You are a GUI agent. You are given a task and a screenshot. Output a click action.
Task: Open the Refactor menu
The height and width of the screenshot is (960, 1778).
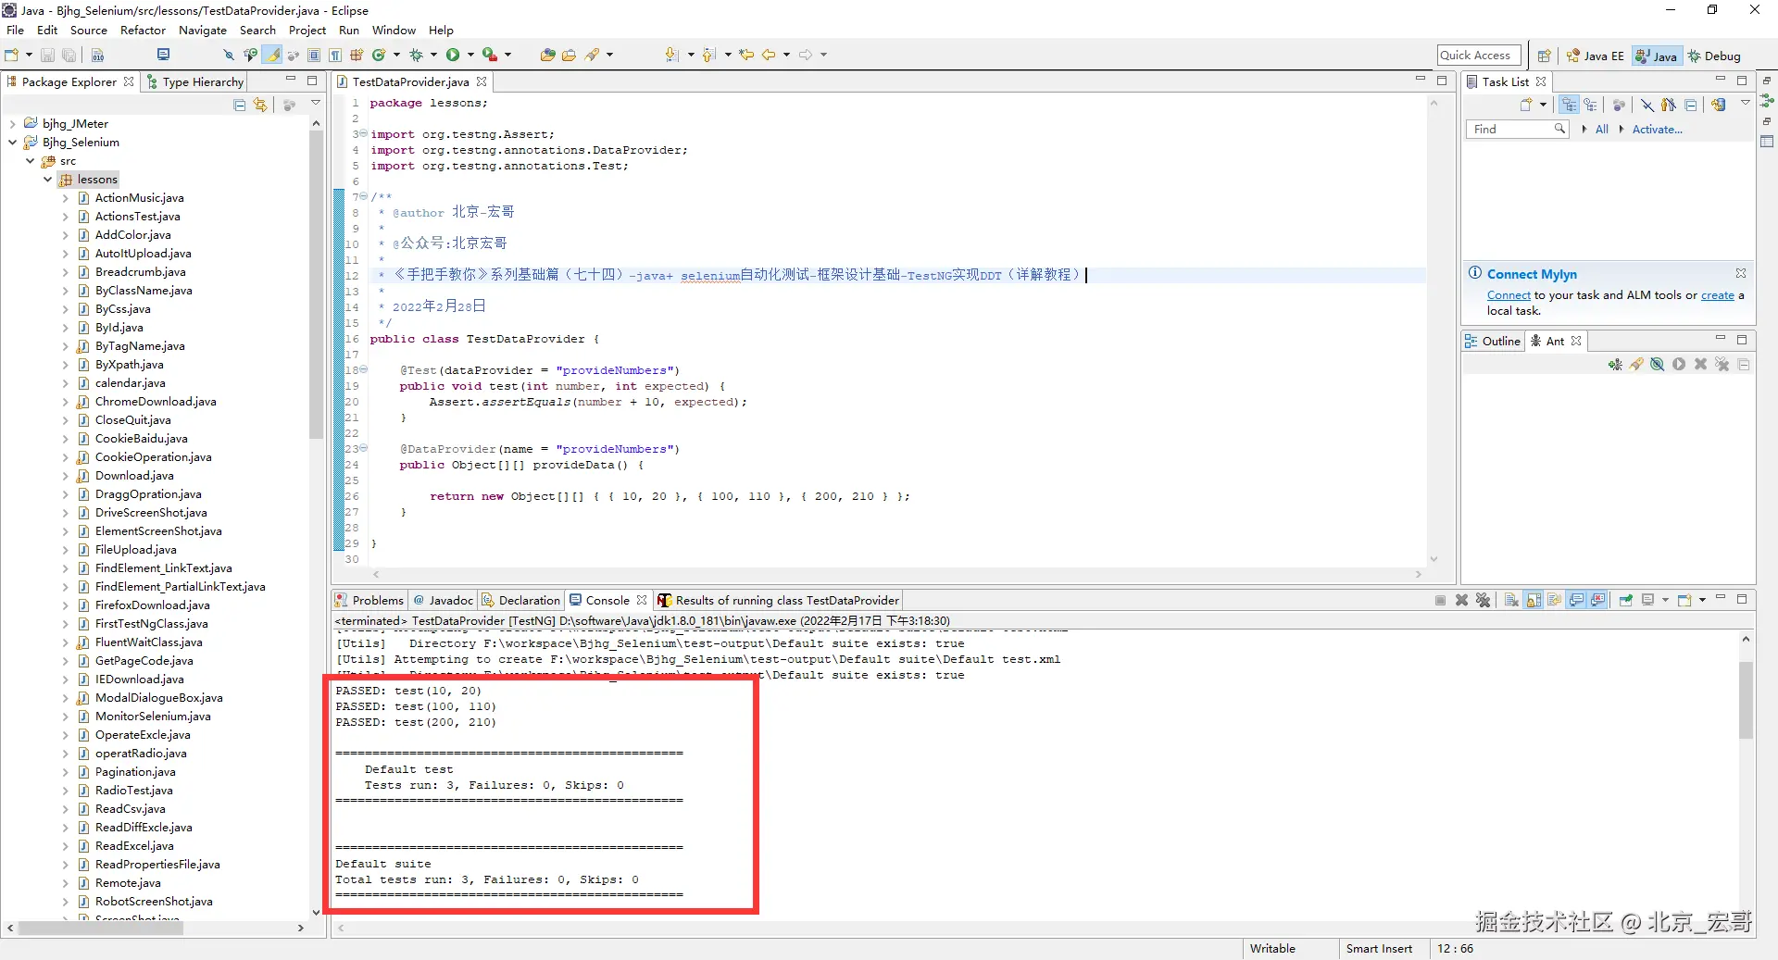pyautogui.click(x=143, y=30)
